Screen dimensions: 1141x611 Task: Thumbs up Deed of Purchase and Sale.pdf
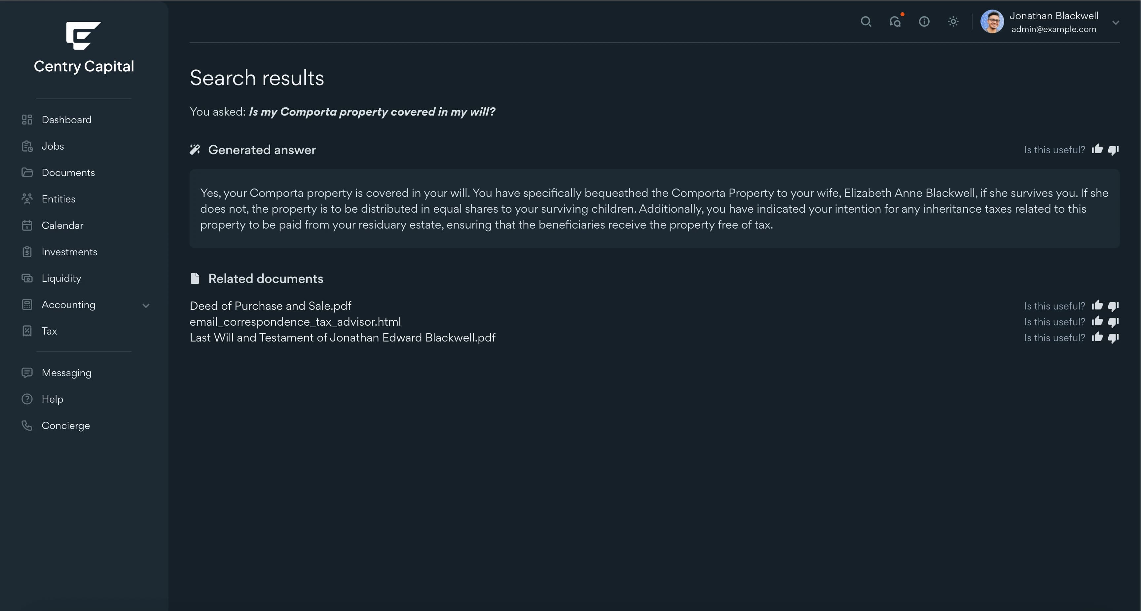[x=1097, y=305]
